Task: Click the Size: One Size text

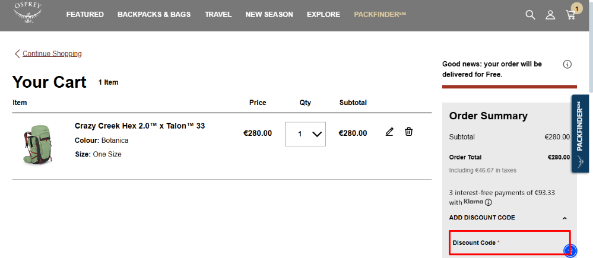Action: tap(98, 154)
